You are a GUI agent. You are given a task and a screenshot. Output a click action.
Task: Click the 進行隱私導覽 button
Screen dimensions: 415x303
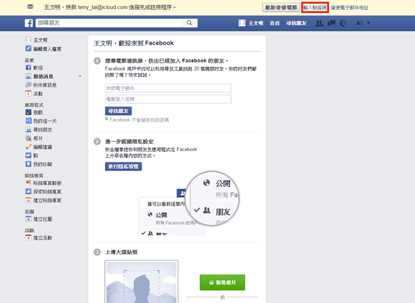pos(124,167)
